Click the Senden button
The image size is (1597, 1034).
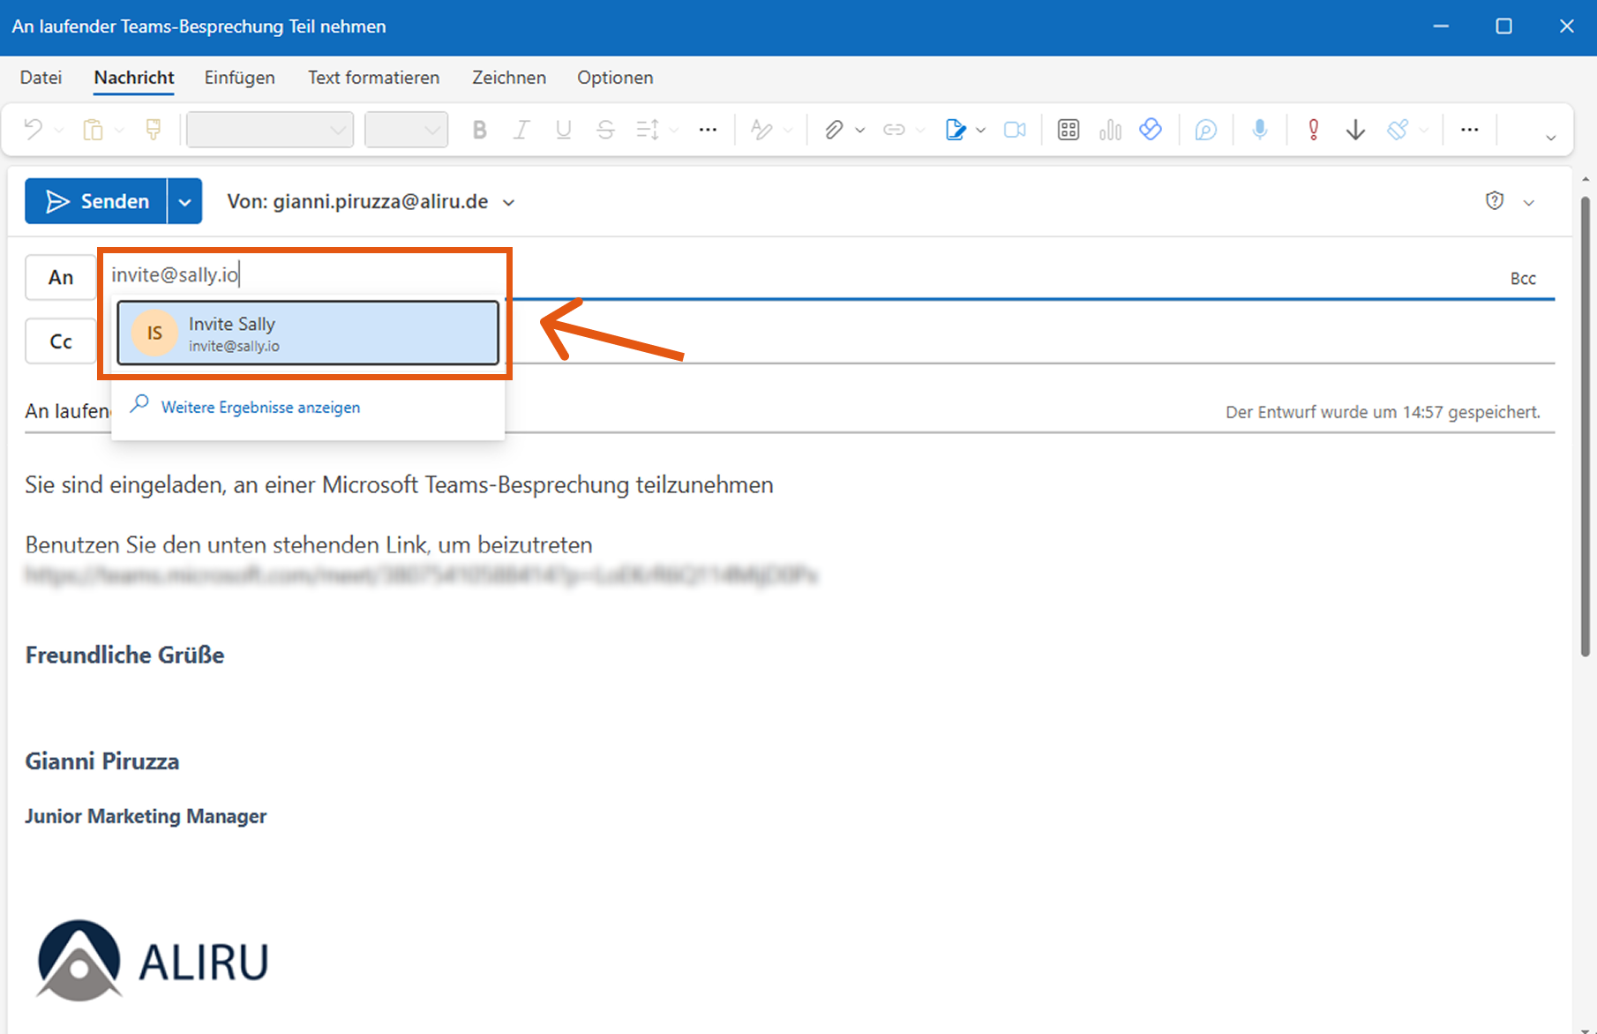click(97, 201)
